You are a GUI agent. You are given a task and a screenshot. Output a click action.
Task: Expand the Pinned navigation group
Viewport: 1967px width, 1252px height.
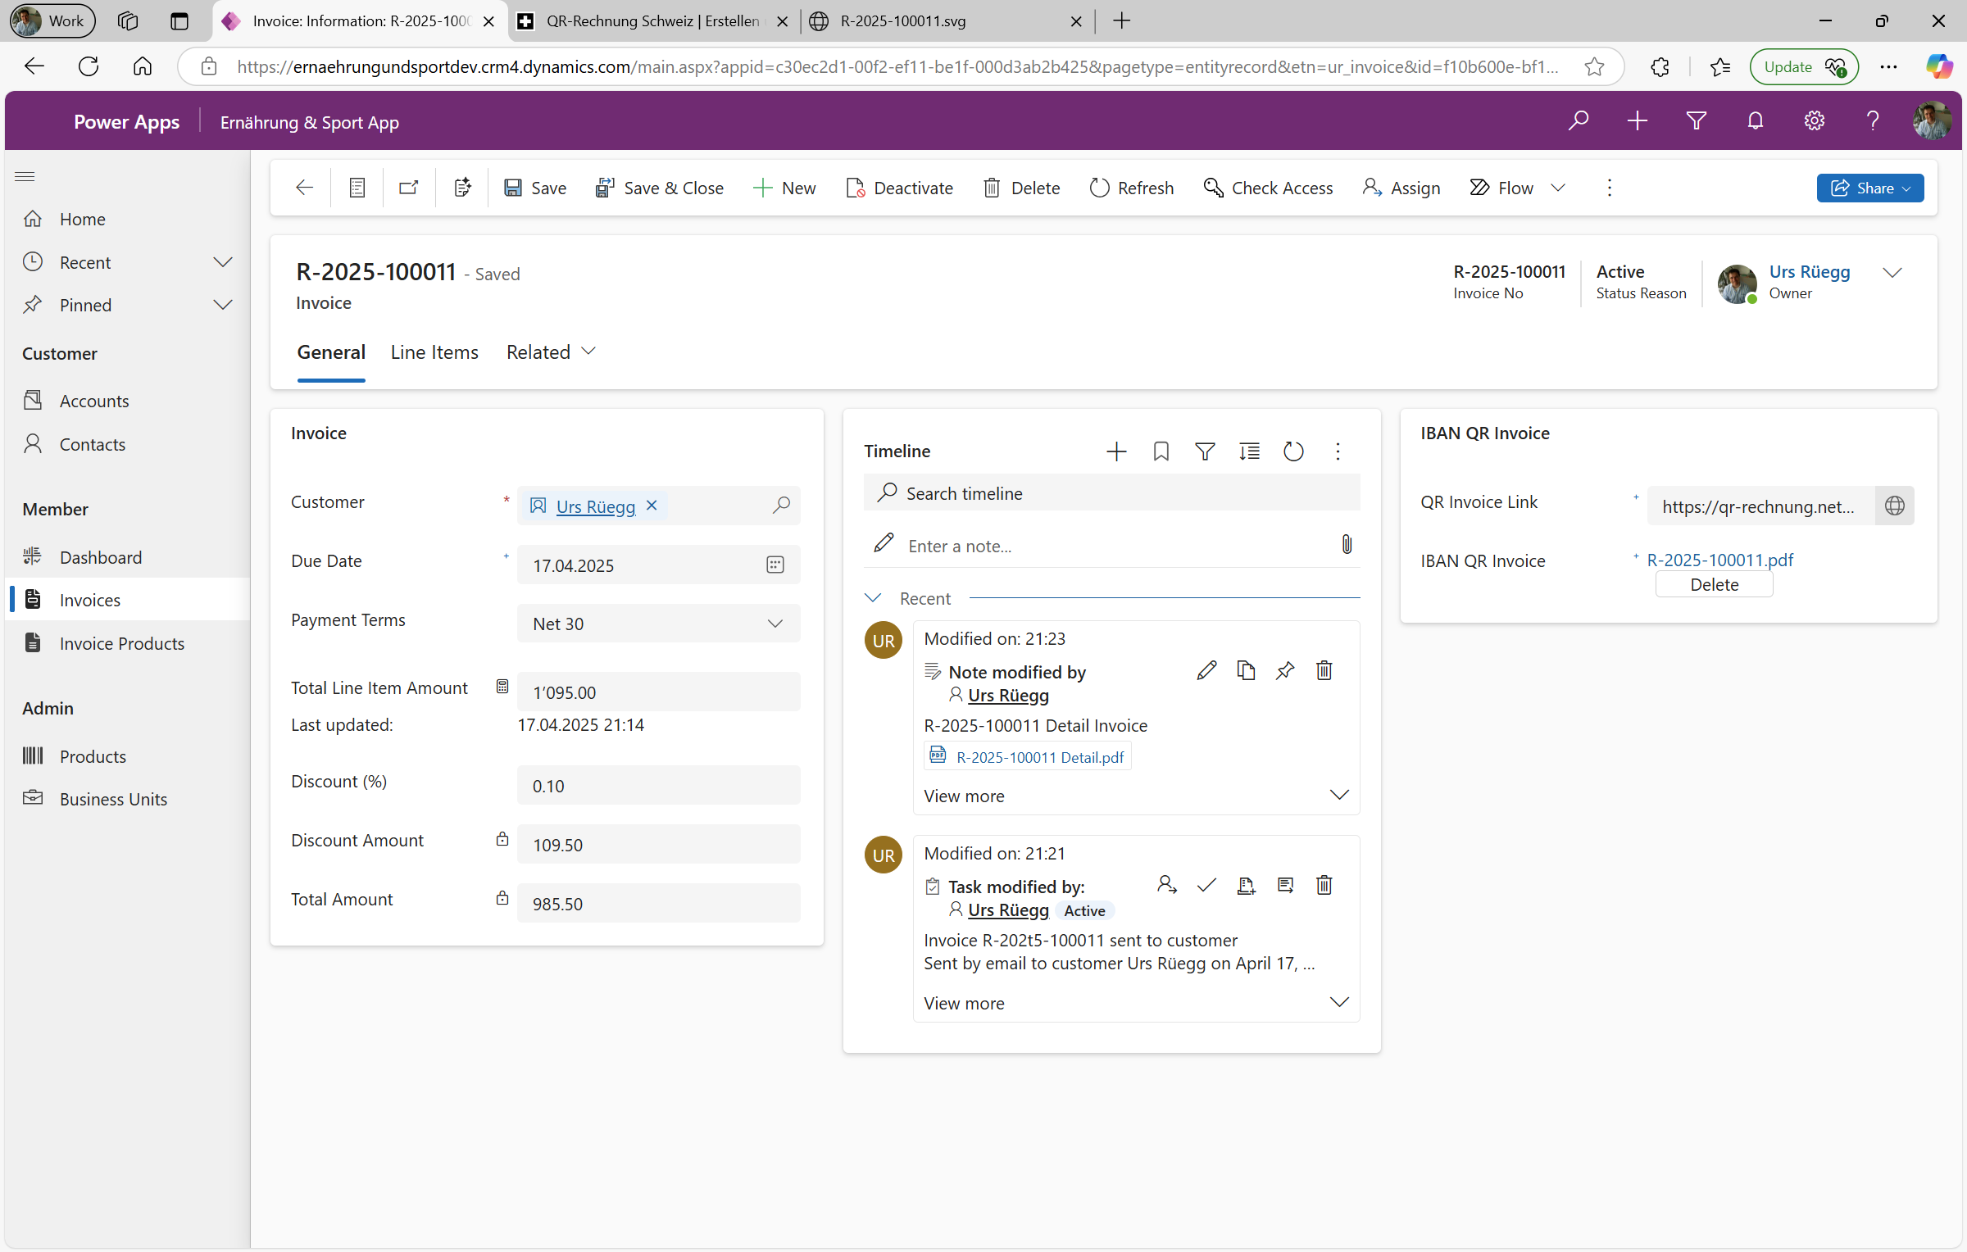tap(222, 305)
